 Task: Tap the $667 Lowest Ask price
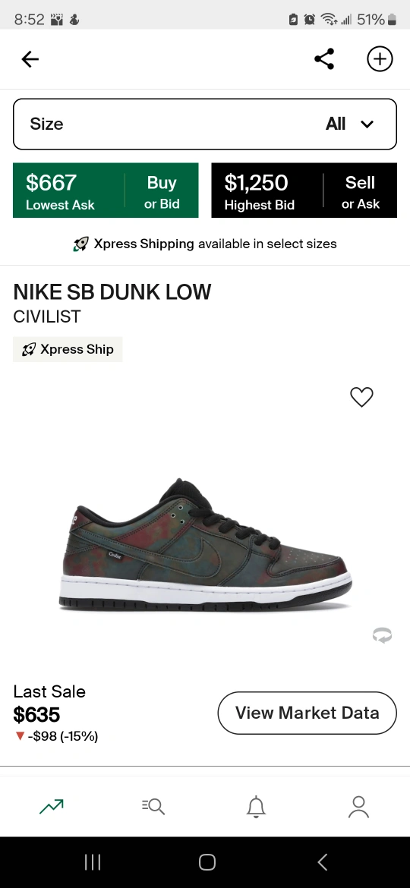point(51,182)
